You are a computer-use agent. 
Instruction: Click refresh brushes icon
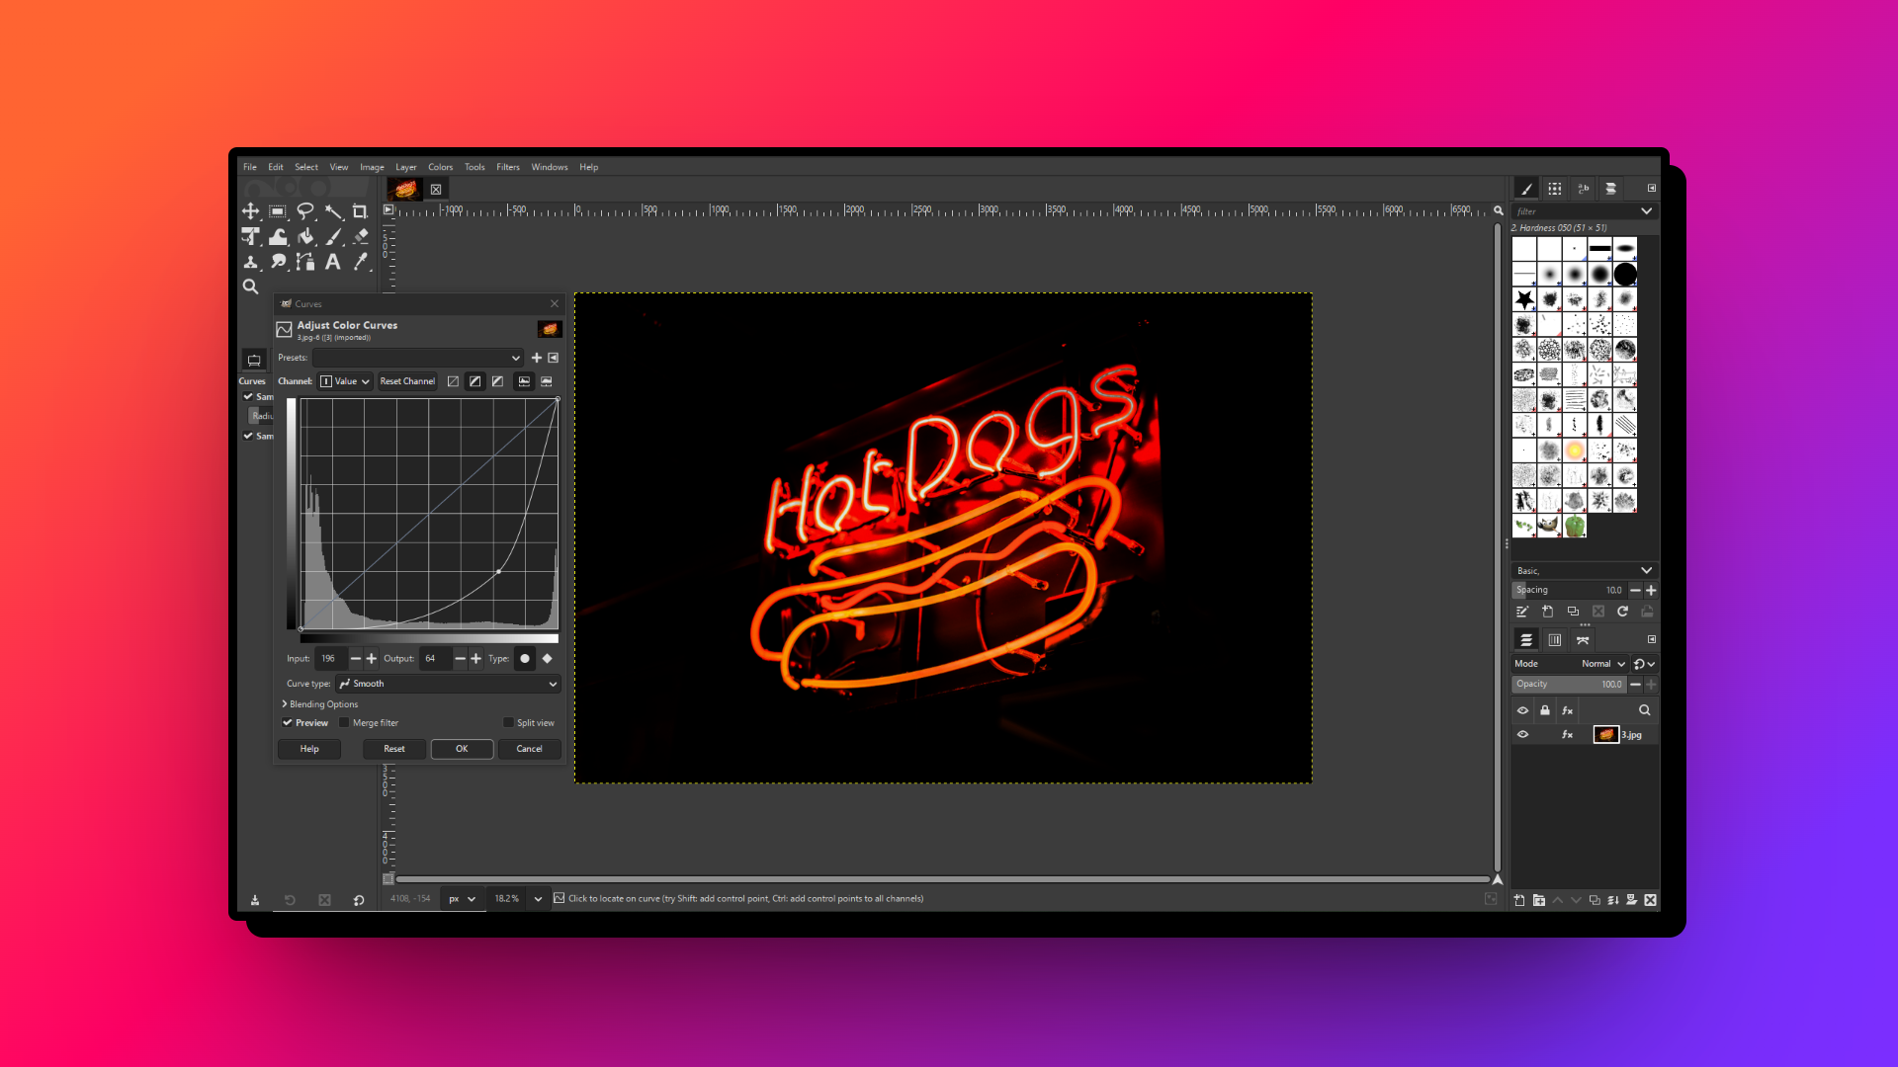1622,612
